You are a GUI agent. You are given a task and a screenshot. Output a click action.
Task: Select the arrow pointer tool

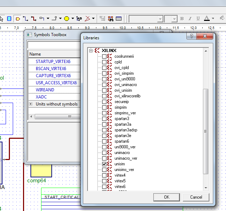pos(1,19)
